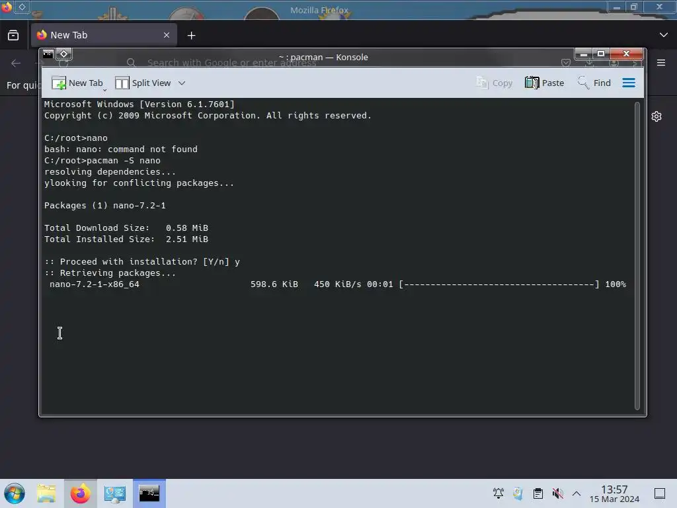Image resolution: width=677 pixels, height=508 pixels.
Task: Close the Firefox New Tab tab
Action: (x=167, y=35)
